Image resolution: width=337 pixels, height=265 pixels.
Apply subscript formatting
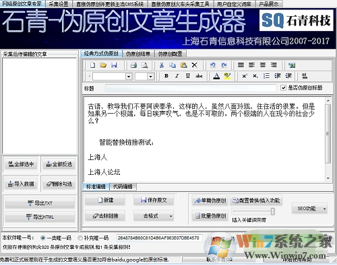[255, 76]
